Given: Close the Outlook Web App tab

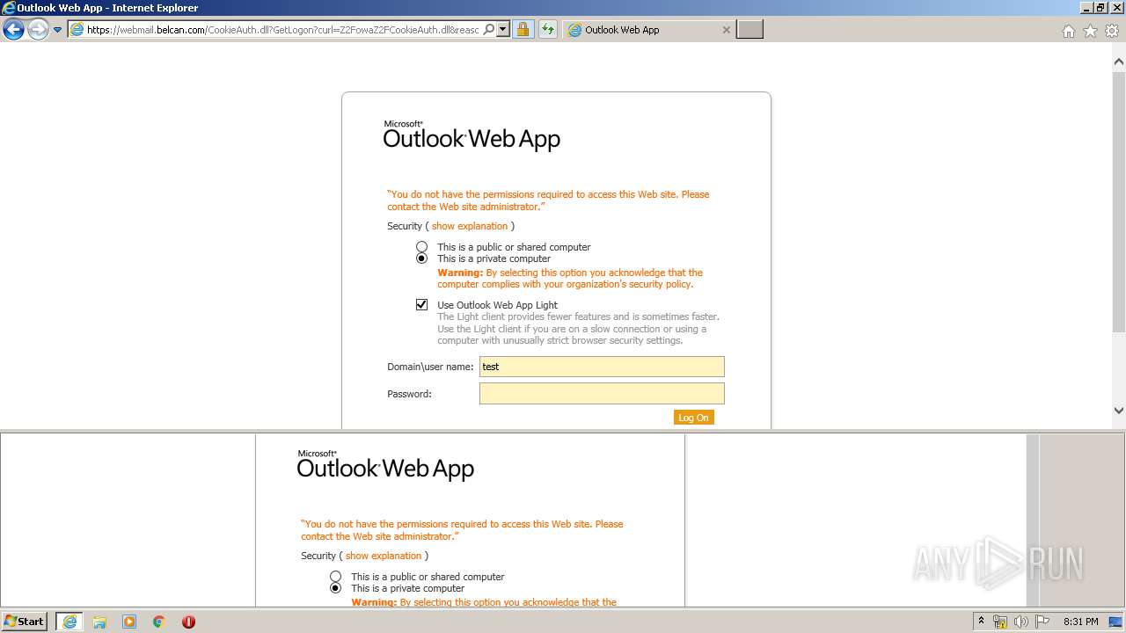Looking at the screenshot, I should 726,30.
